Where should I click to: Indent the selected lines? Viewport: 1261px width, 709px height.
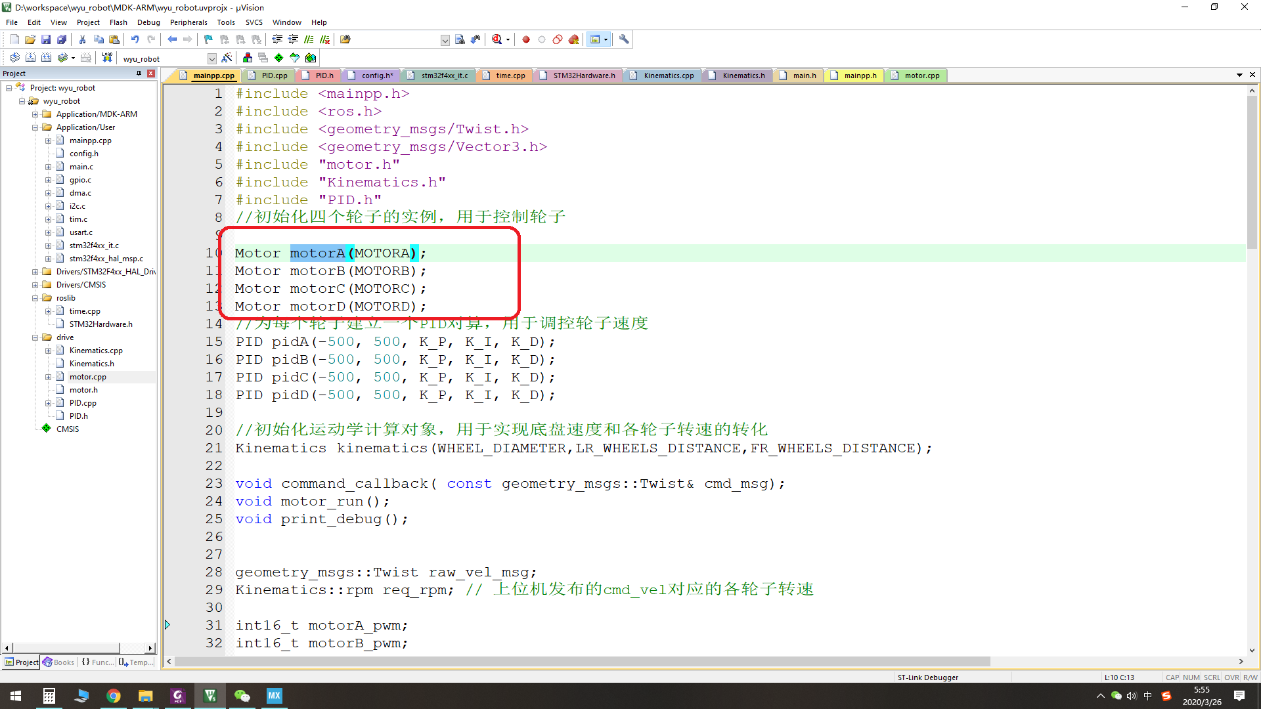pyautogui.click(x=277, y=39)
